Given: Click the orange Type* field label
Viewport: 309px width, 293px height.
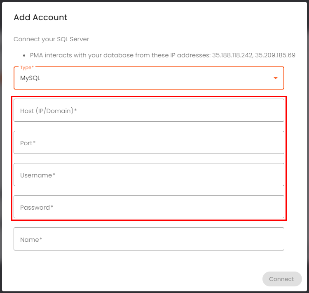Looking at the screenshot, I should coord(26,67).
